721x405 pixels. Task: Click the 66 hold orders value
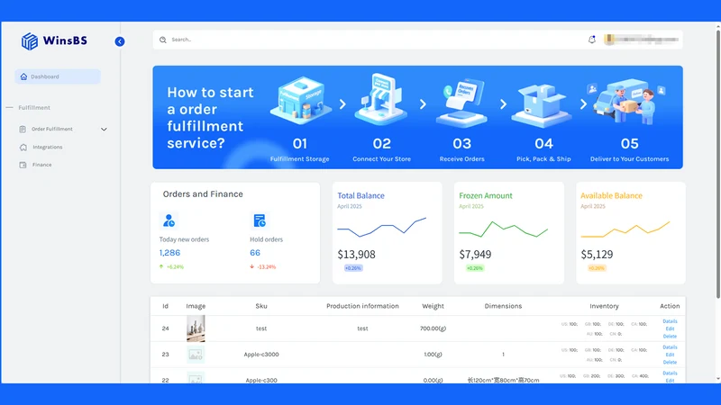coord(255,253)
